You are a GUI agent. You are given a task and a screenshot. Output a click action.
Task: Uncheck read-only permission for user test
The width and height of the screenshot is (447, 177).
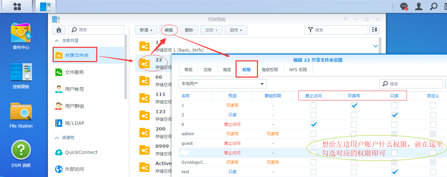(x=394, y=172)
